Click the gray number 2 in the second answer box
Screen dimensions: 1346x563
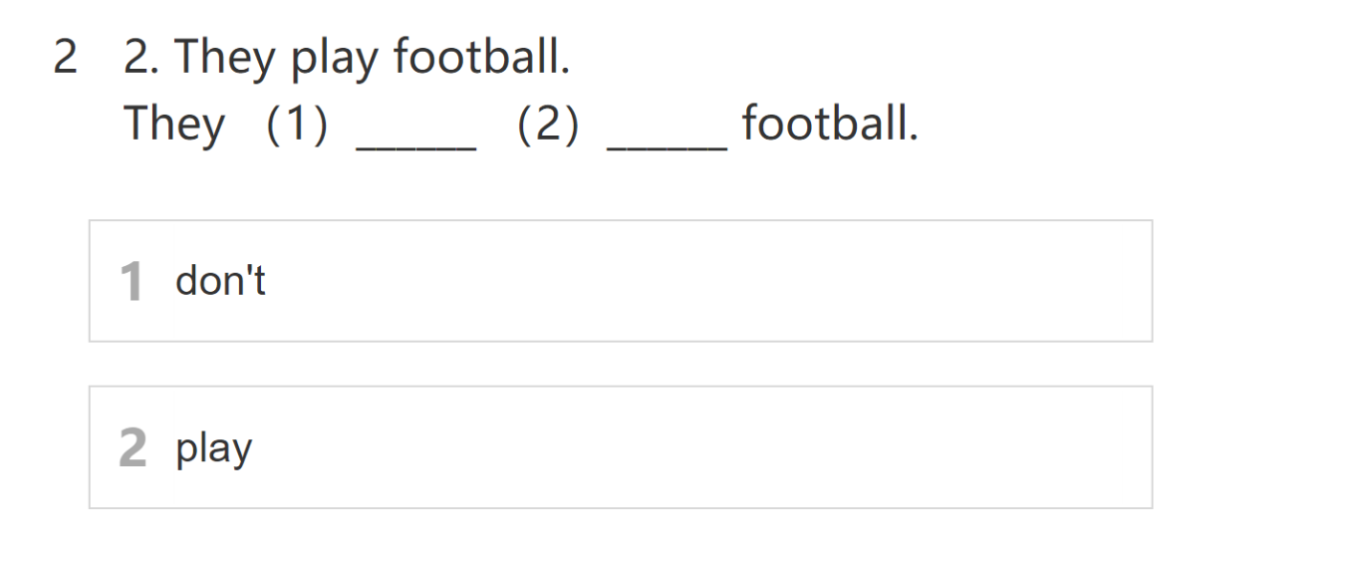[132, 448]
